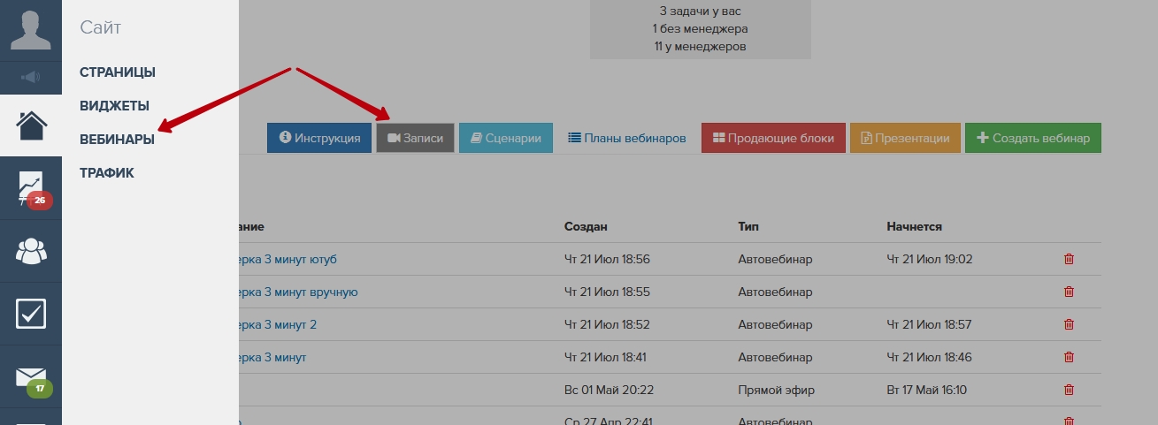Open the Страницы menu item
This screenshot has height=425, width=1158.
(x=118, y=72)
